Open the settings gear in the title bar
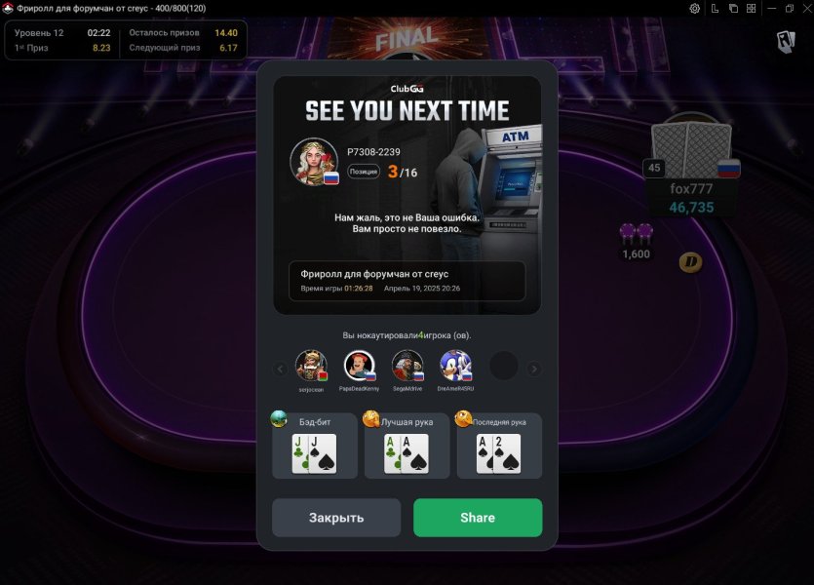Screen dimensions: 814x585 pos(695,9)
